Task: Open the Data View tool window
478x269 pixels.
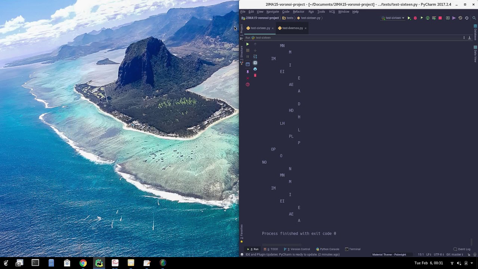Action: [475, 54]
